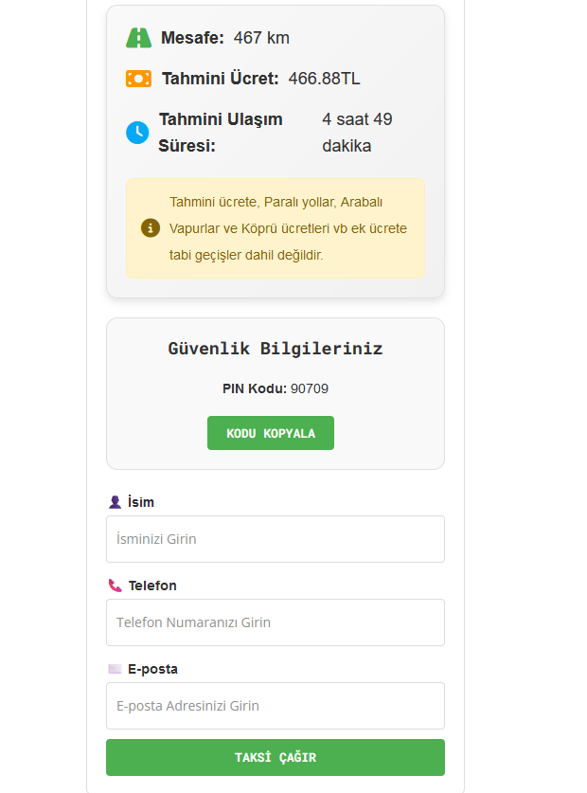Click the Telefon field label
The width and height of the screenshot is (587, 793).
click(x=152, y=586)
